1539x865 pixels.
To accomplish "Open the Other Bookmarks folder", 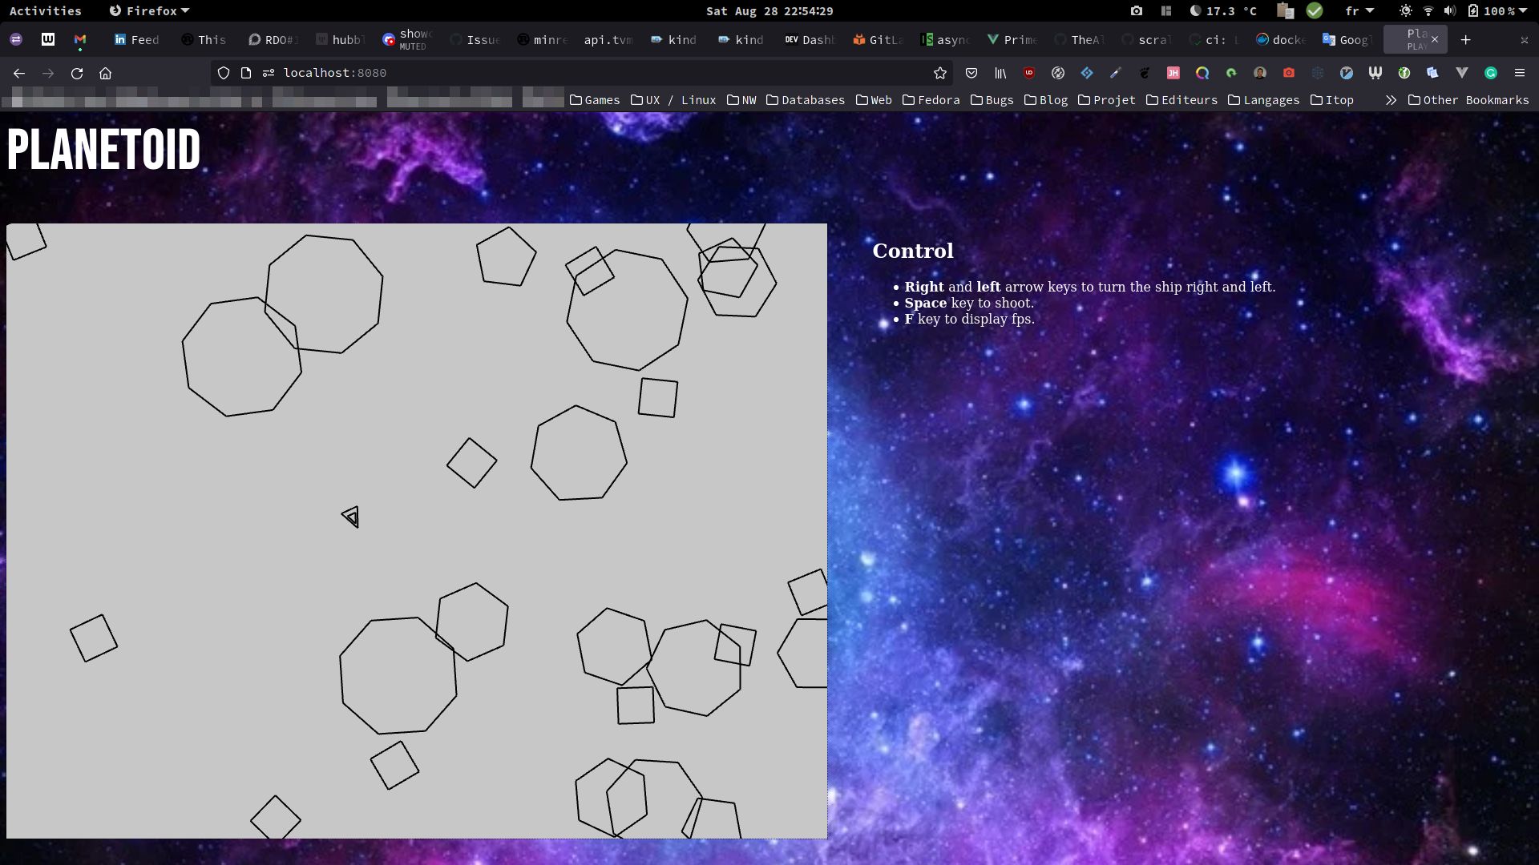I will point(1468,100).
